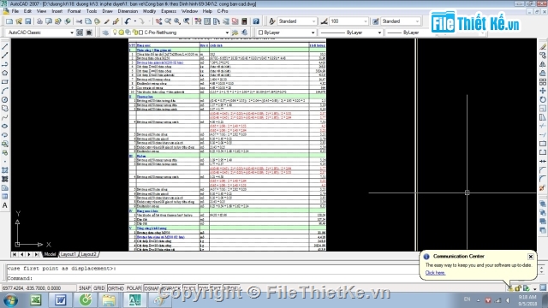Activate the Erase tool in Modify toolbar
This screenshot has width=548, height=308.
tap(543, 46)
